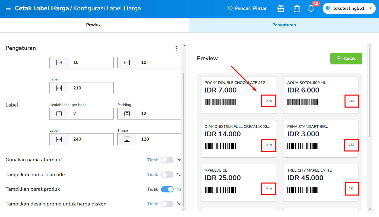Click the Lebar field showing 210

(x=82, y=88)
